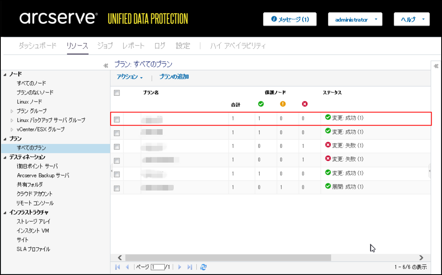This screenshot has height=275, width=442.
Task: Collapse the プラン tree section
Action: tap(5, 139)
